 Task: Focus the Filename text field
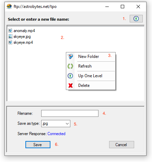(70, 113)
